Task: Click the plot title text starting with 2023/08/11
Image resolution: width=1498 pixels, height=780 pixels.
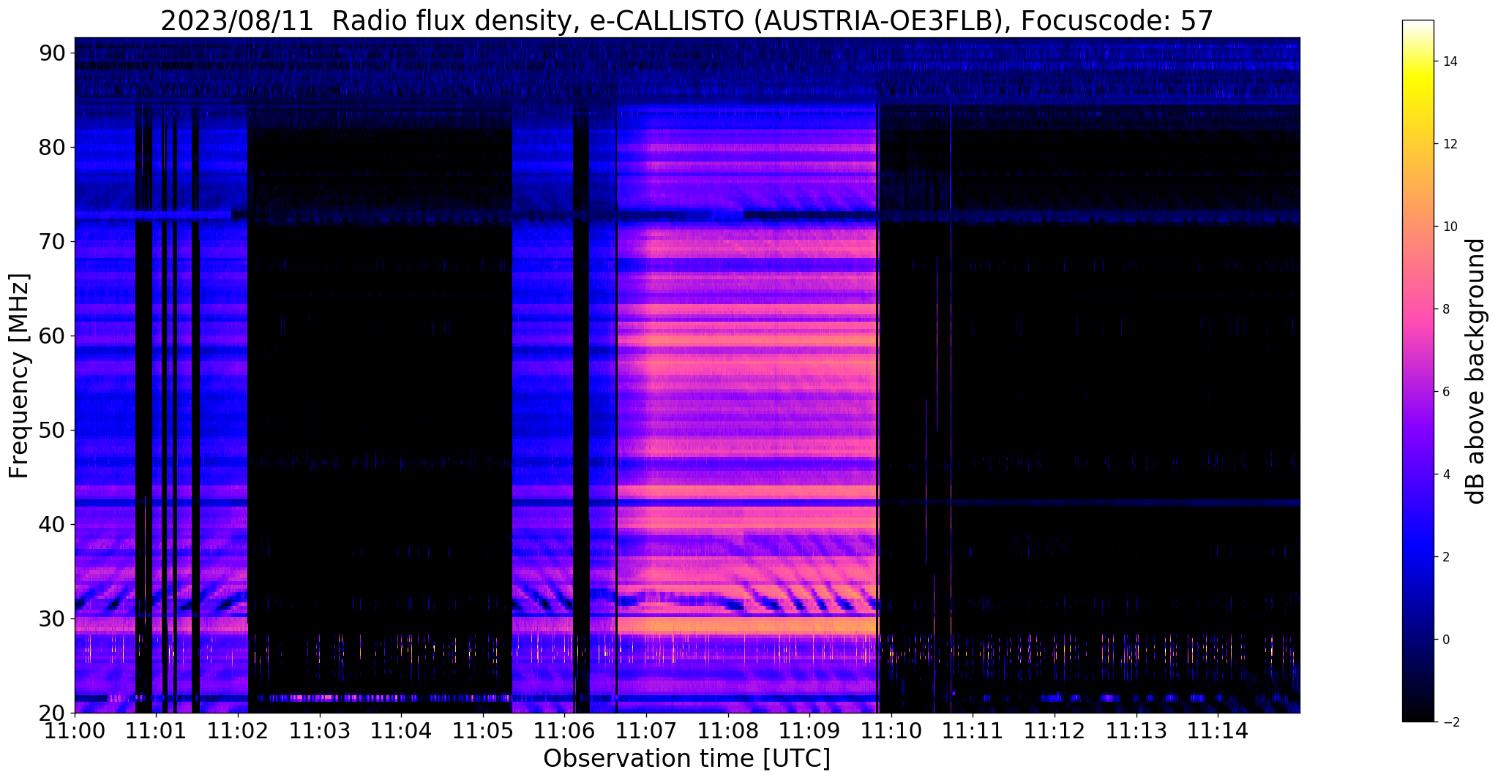Action: coord(686,21)
